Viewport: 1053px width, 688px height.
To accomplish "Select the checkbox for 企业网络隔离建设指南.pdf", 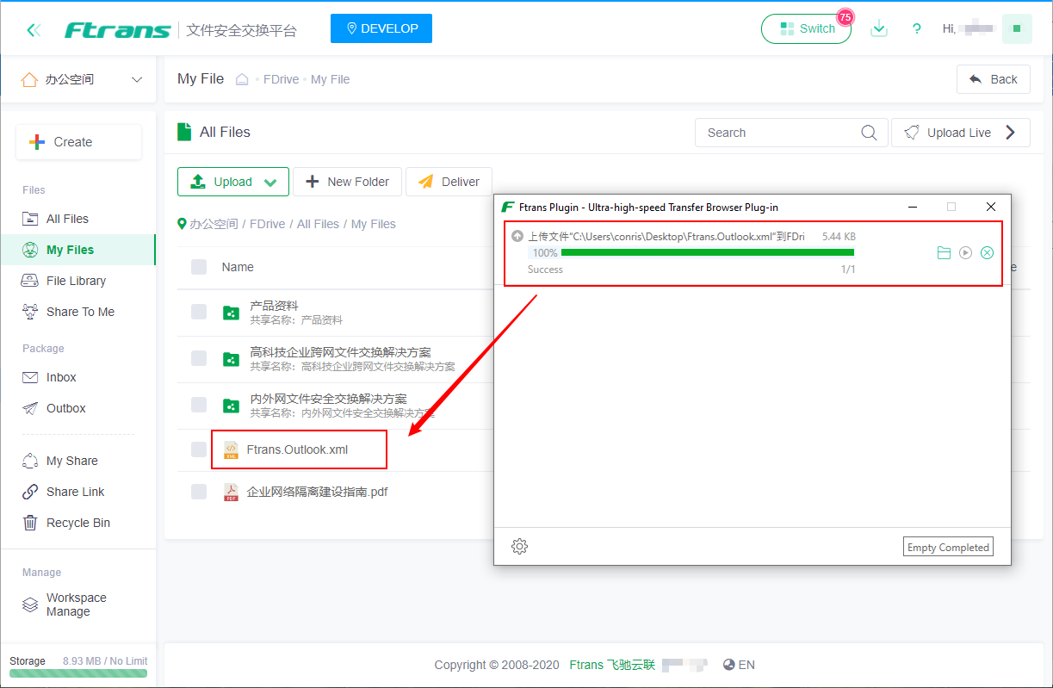I will 199,492.
